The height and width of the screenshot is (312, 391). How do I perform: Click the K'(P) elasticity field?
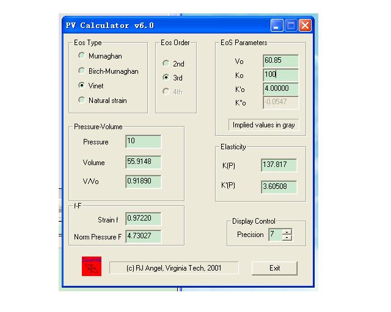pos(279,186)
